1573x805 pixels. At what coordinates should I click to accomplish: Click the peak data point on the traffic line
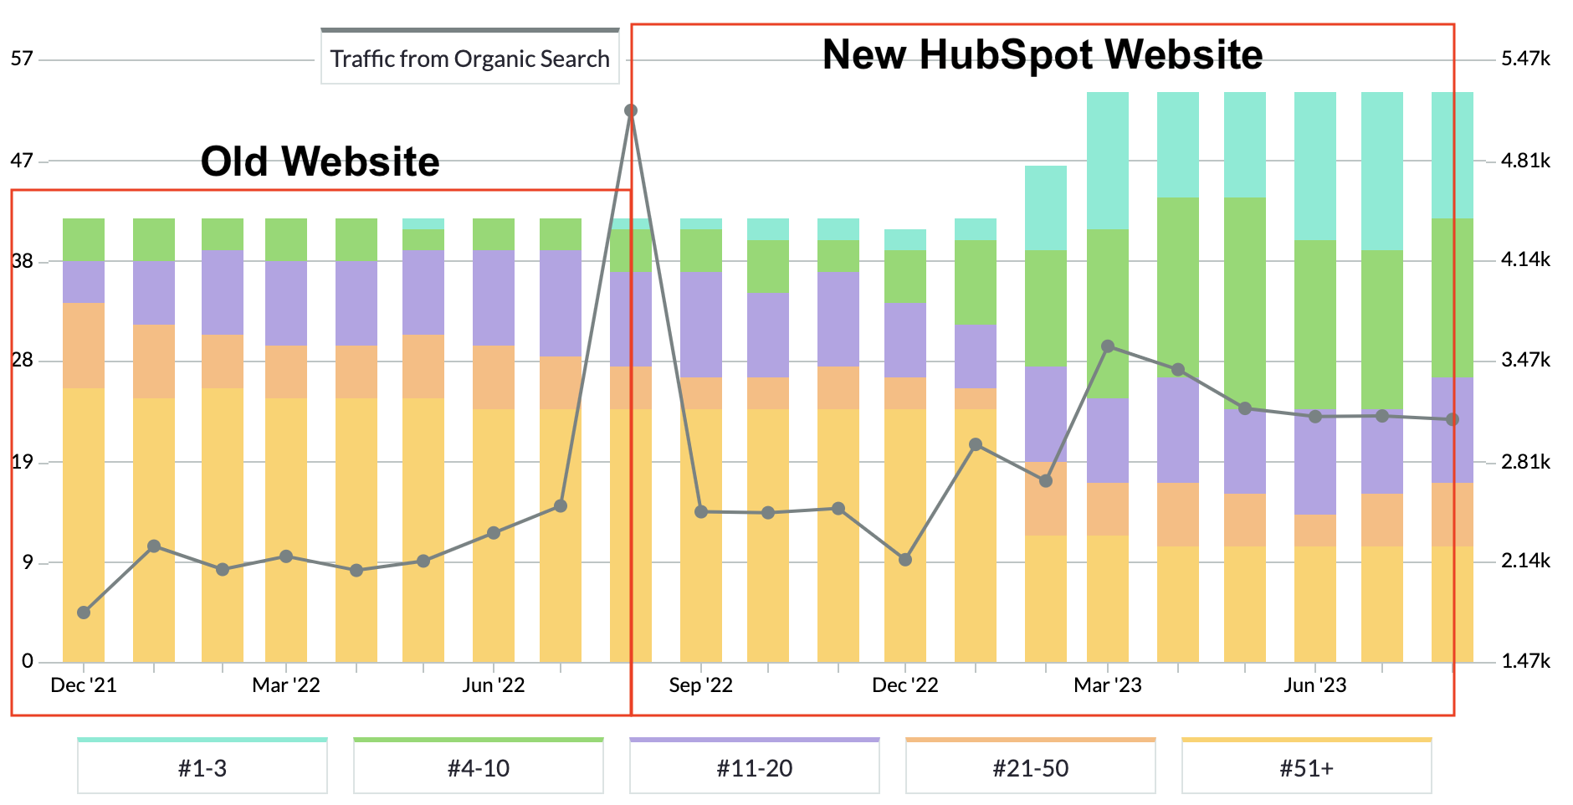click(x=630, y=109)
